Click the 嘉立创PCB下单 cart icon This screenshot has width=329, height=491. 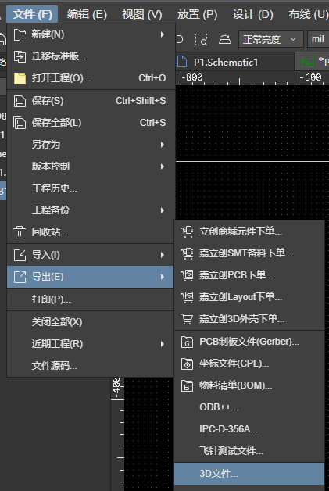pyautogui.click(x=188, y=275)
